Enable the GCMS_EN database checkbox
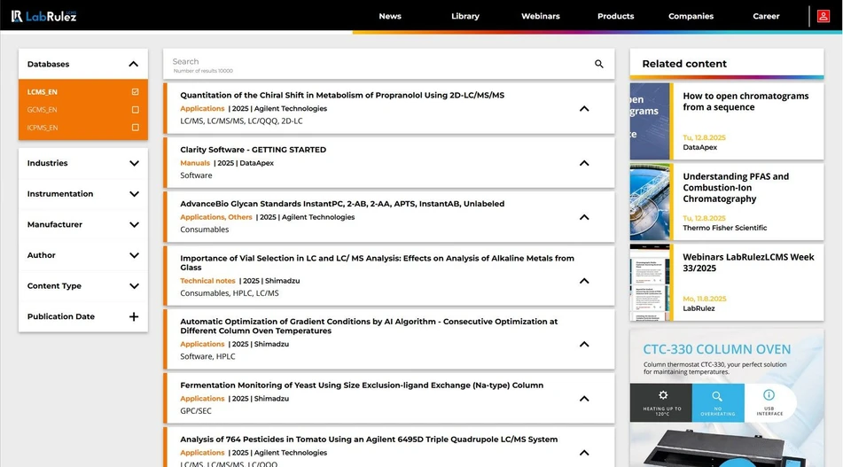843x467 pixels. coord(135,110)
